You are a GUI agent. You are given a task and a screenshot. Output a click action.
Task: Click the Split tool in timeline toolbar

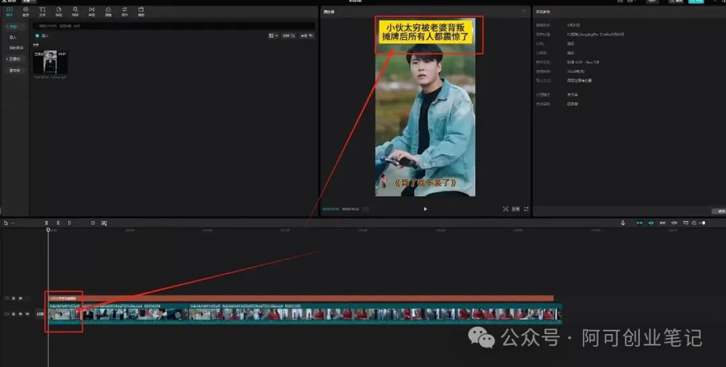46,223
